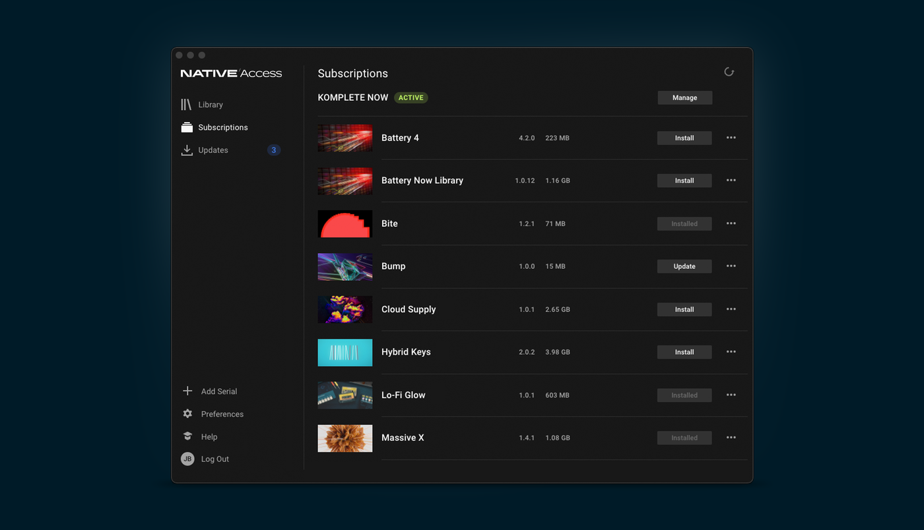Click version number 4.2.0

point(527,138)
